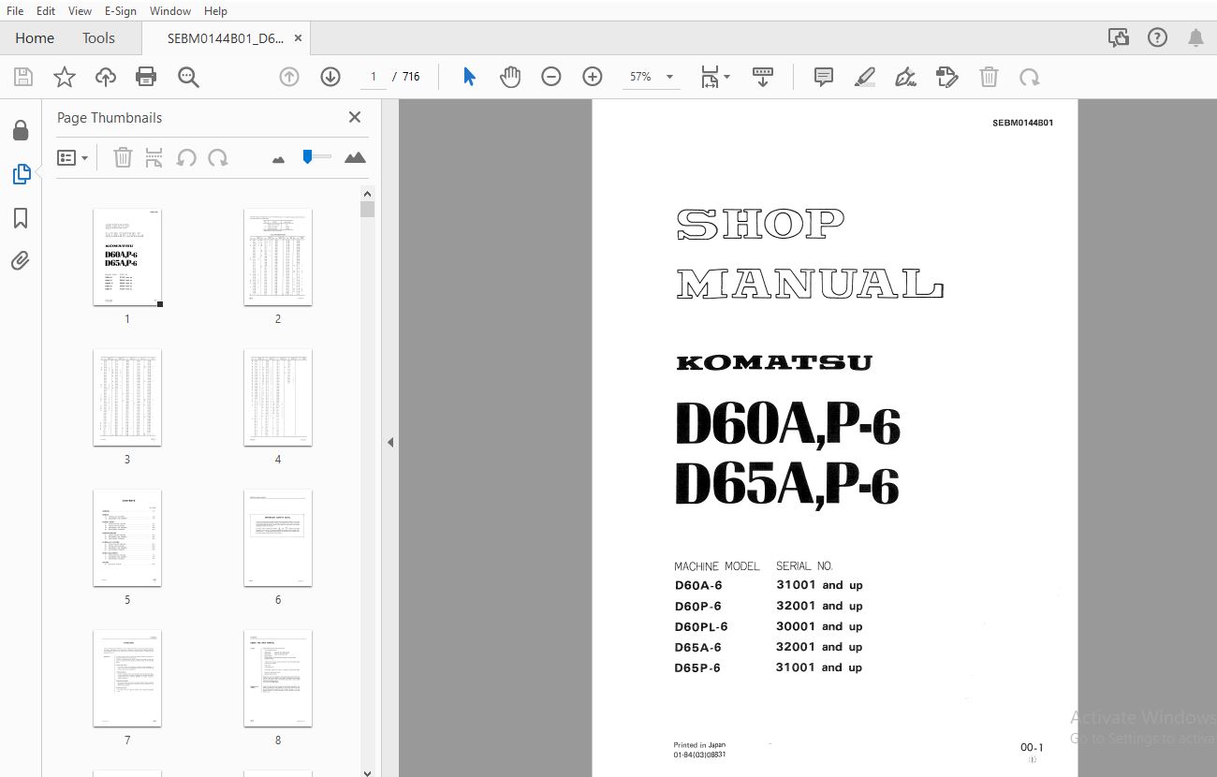Select the SEBM0144B01_D6 document tab
The height and width of the screenshot is (777, 1217).
coord(225,38)
